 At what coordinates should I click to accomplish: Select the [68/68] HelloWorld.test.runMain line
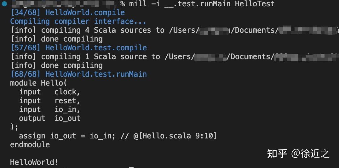point(78,74)
